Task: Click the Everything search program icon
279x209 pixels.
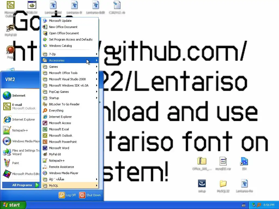Action: 45,110
